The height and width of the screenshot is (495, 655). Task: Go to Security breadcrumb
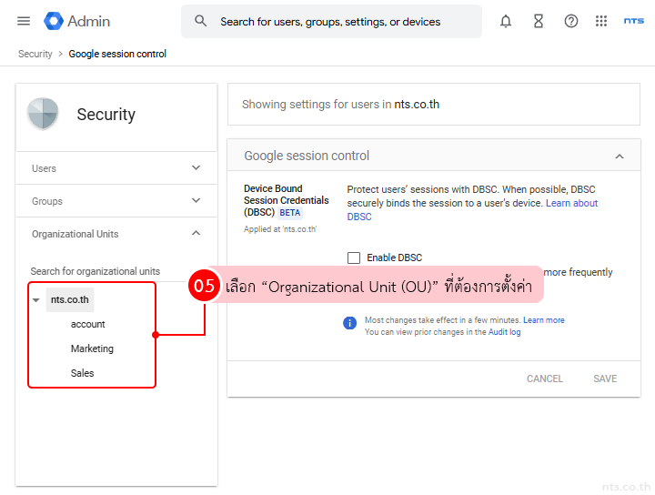[35, 54]
